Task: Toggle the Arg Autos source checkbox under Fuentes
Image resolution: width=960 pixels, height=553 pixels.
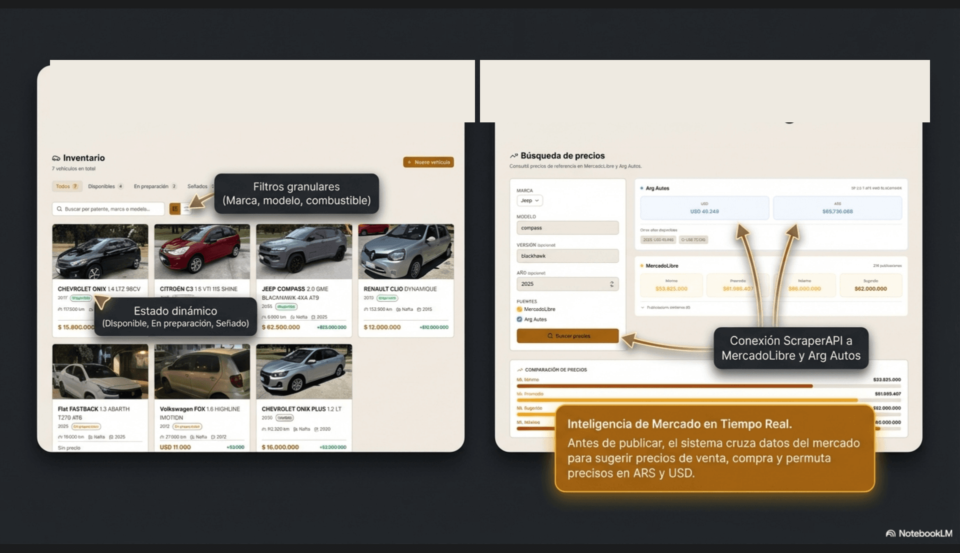Action: (x=519, y=319)
